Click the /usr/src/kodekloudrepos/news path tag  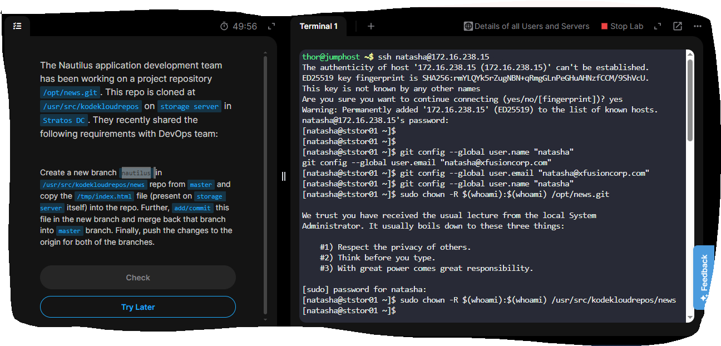coord(93,185)
